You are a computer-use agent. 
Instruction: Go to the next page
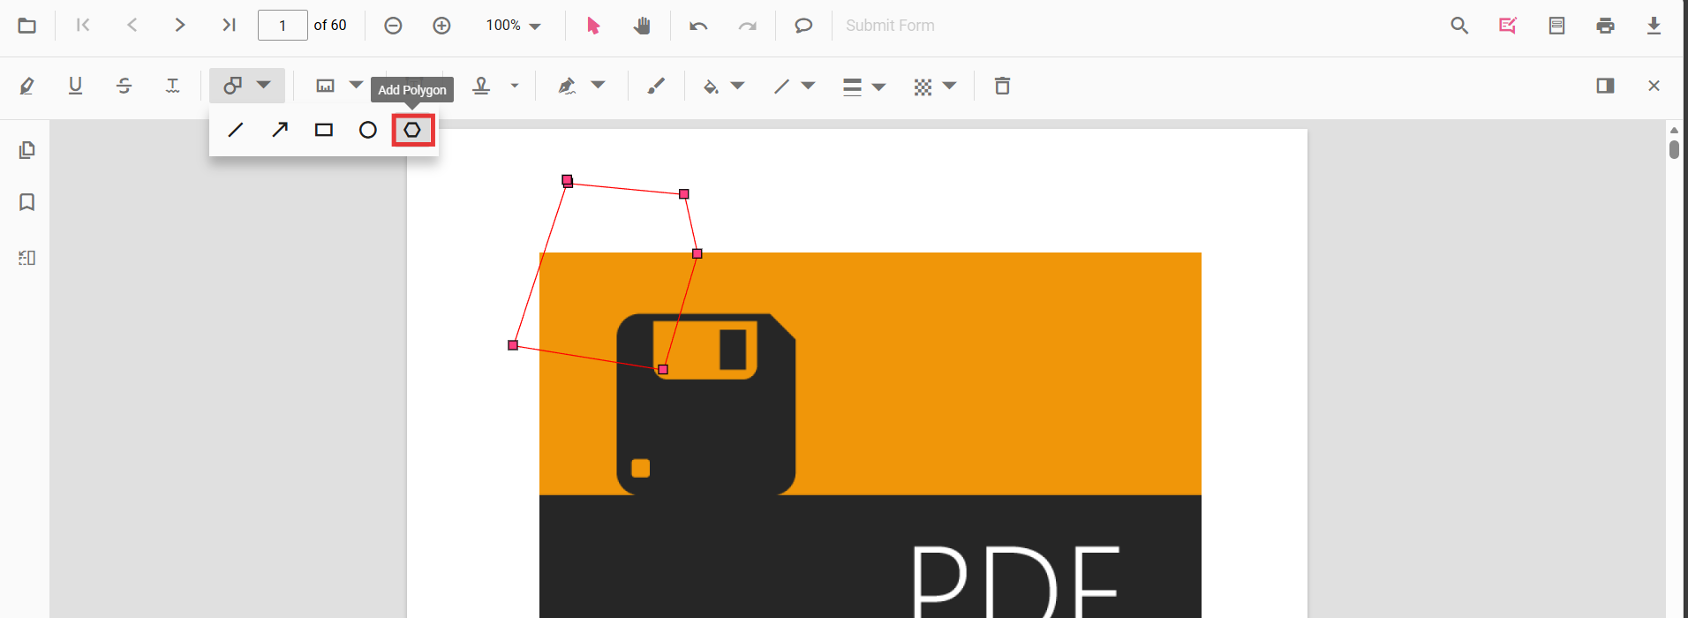pyautogui.click(x=180, y=25)
